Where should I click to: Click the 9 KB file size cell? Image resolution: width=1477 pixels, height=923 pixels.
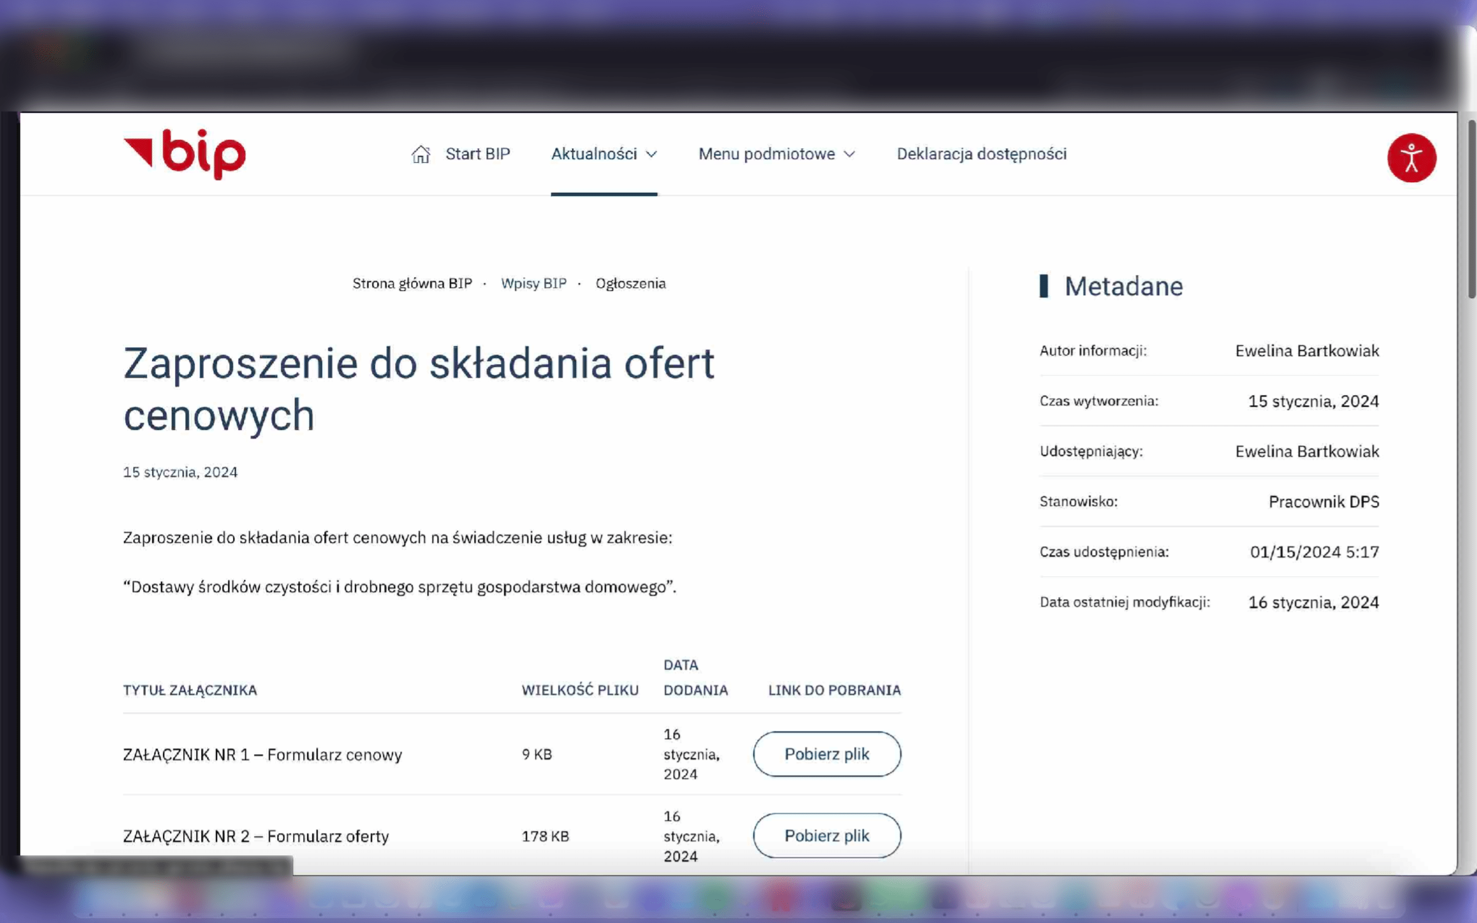point(536,754)
